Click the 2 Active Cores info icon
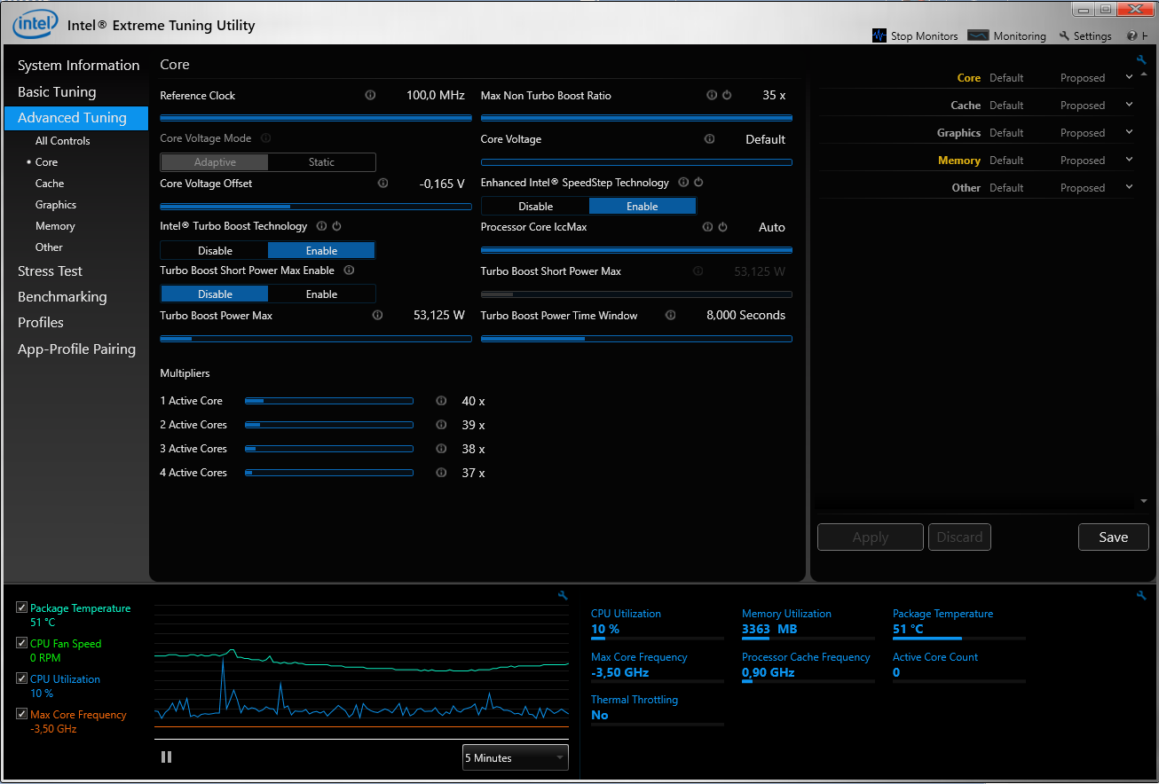The image size is (1159, 784). click(x=441, y=425)
